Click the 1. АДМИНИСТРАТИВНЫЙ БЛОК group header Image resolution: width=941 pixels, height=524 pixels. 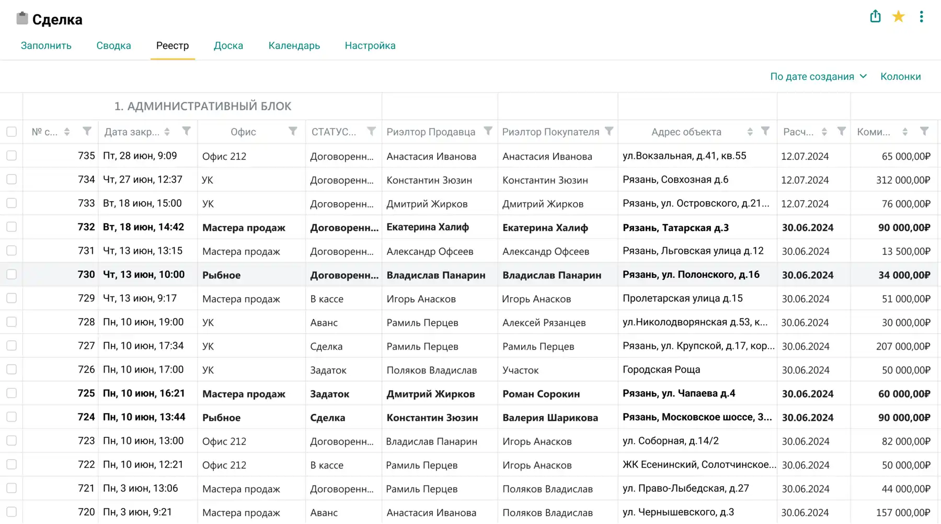pyautogui.click(x=203, y=106)
